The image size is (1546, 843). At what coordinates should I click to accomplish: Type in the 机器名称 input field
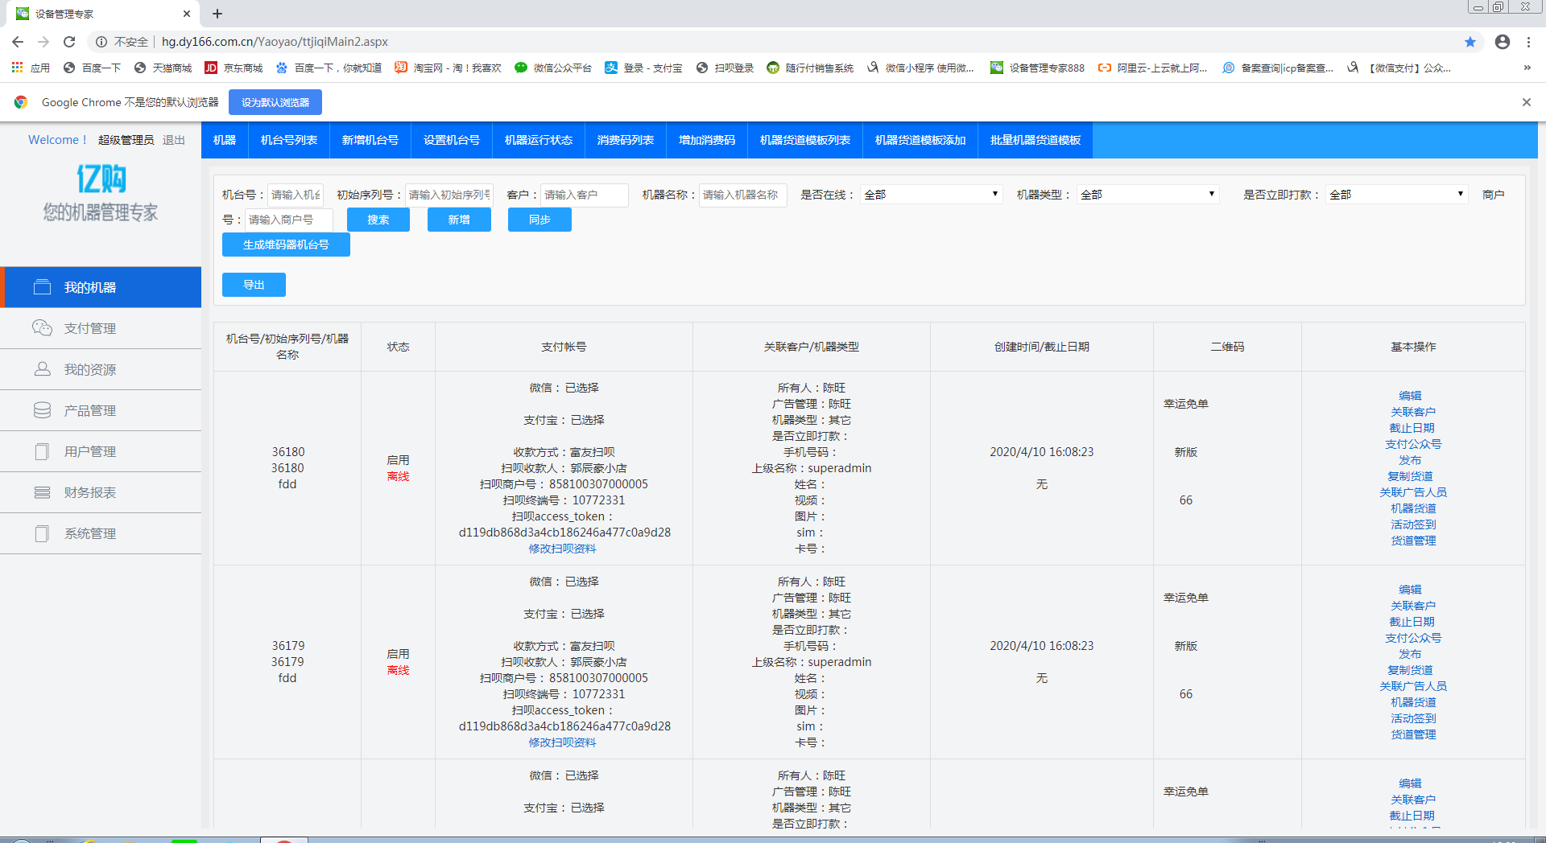(x=742, y=195)
